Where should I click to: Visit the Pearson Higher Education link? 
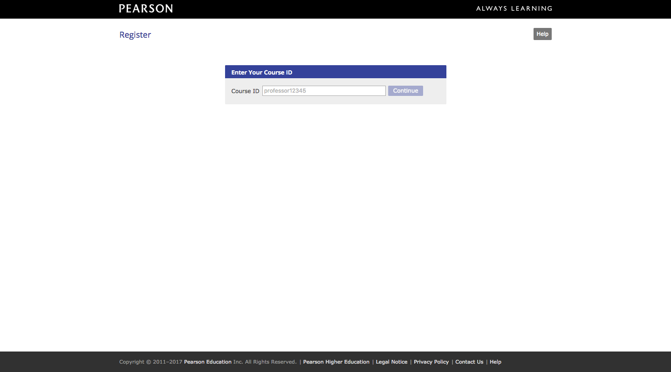click(336, 362)
